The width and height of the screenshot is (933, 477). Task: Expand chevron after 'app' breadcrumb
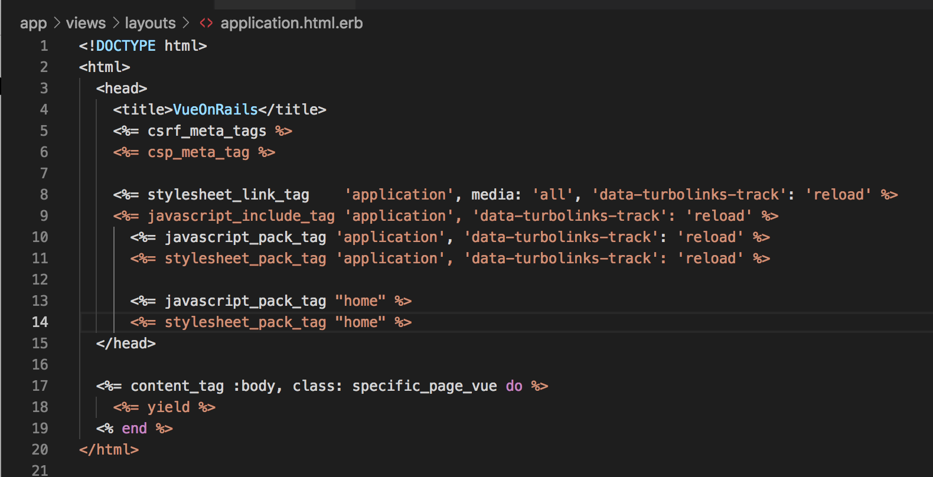[x=57, y=23]
